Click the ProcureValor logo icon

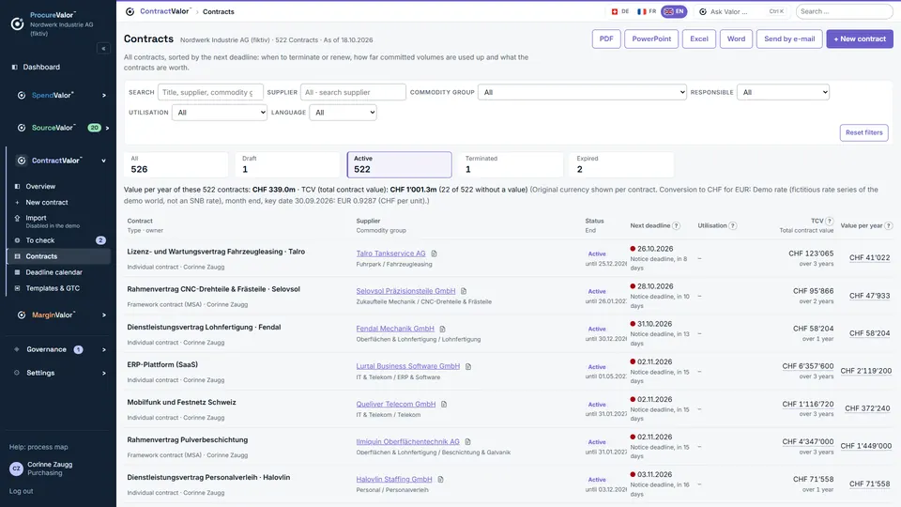pos(17,23)
